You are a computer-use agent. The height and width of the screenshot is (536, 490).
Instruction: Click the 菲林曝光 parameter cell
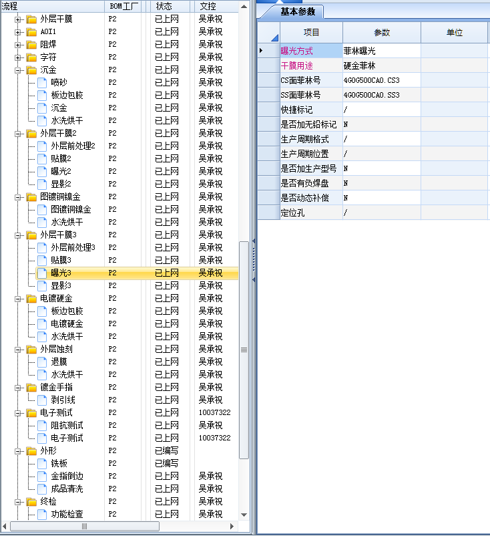tap(382, 51)
